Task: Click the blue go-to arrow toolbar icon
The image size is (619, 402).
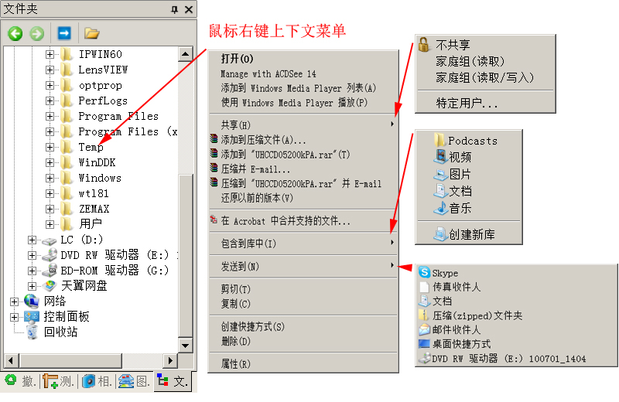Action: [64, 33]
